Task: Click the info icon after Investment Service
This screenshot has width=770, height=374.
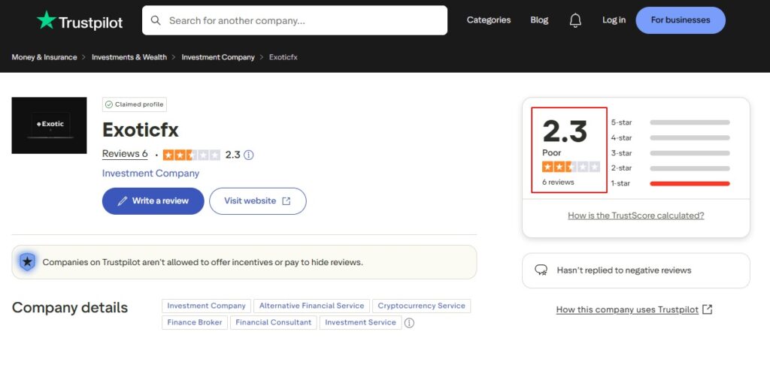Action: click(409, 323)
